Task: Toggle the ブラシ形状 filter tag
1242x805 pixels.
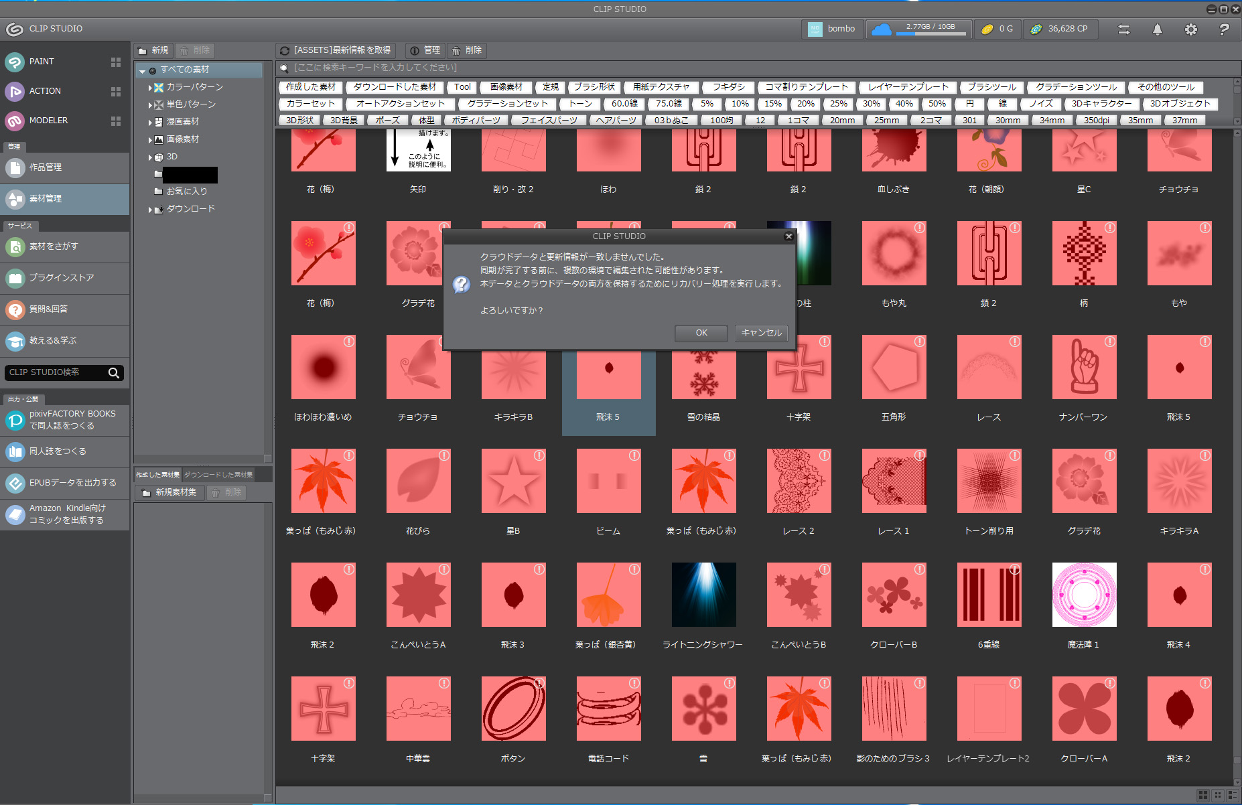Action: [594, 87]
